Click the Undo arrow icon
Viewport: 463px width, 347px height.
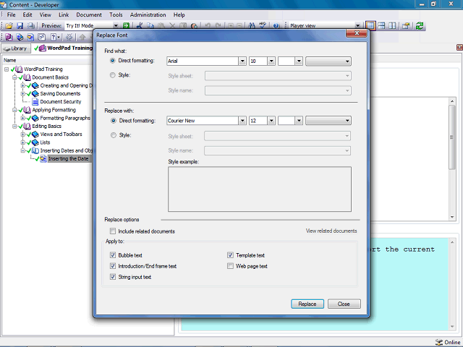click(x=208, y=26)
